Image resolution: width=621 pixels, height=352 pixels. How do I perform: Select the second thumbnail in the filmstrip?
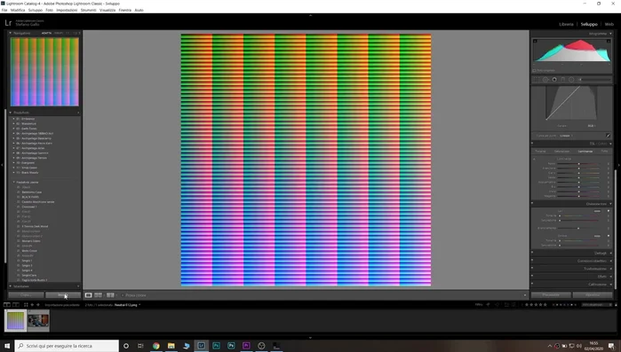pos(38,320)
